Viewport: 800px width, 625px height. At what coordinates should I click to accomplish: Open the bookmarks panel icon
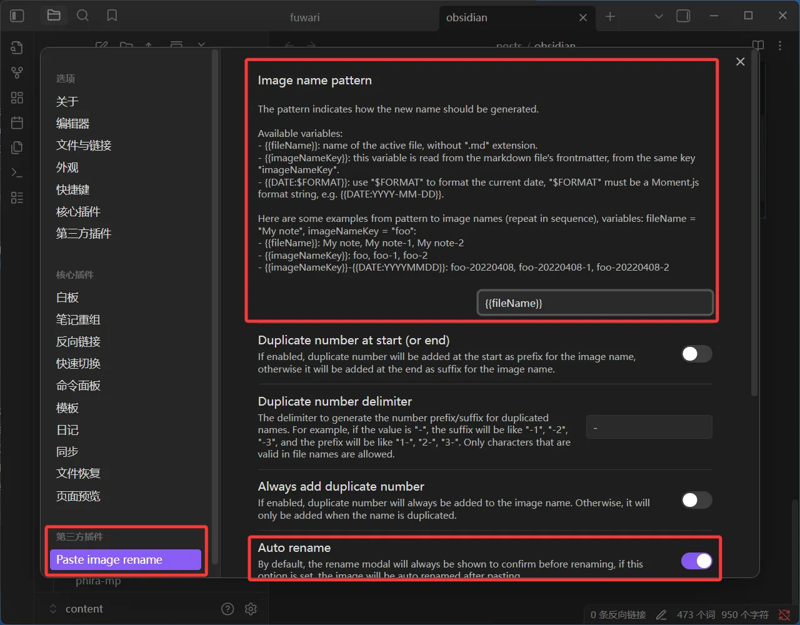click(112, 16)
